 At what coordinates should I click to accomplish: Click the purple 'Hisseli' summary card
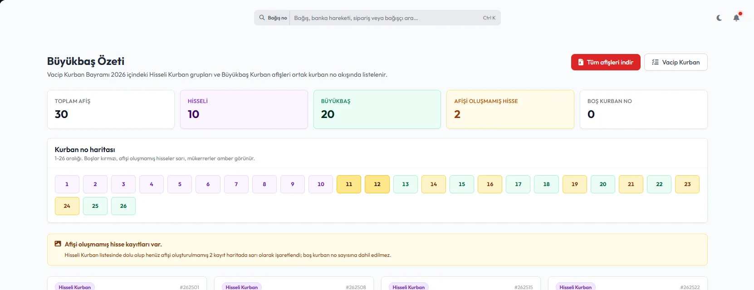click(x=244, y=109)
